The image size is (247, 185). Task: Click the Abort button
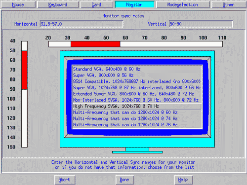pyautogui.click(x=65, y=180)
